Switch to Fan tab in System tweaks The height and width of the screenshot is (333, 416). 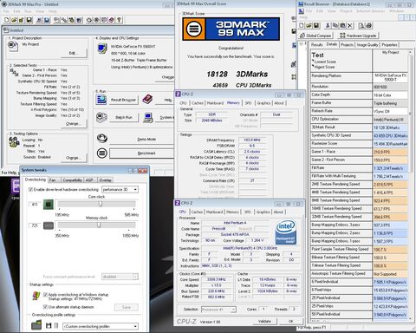coord(53,180)
